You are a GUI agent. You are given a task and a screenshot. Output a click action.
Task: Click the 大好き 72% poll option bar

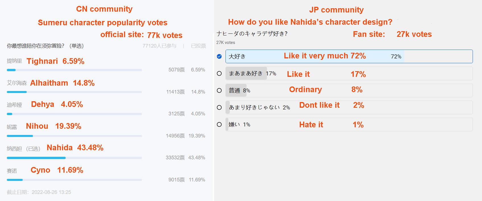(x=349, y=56)
